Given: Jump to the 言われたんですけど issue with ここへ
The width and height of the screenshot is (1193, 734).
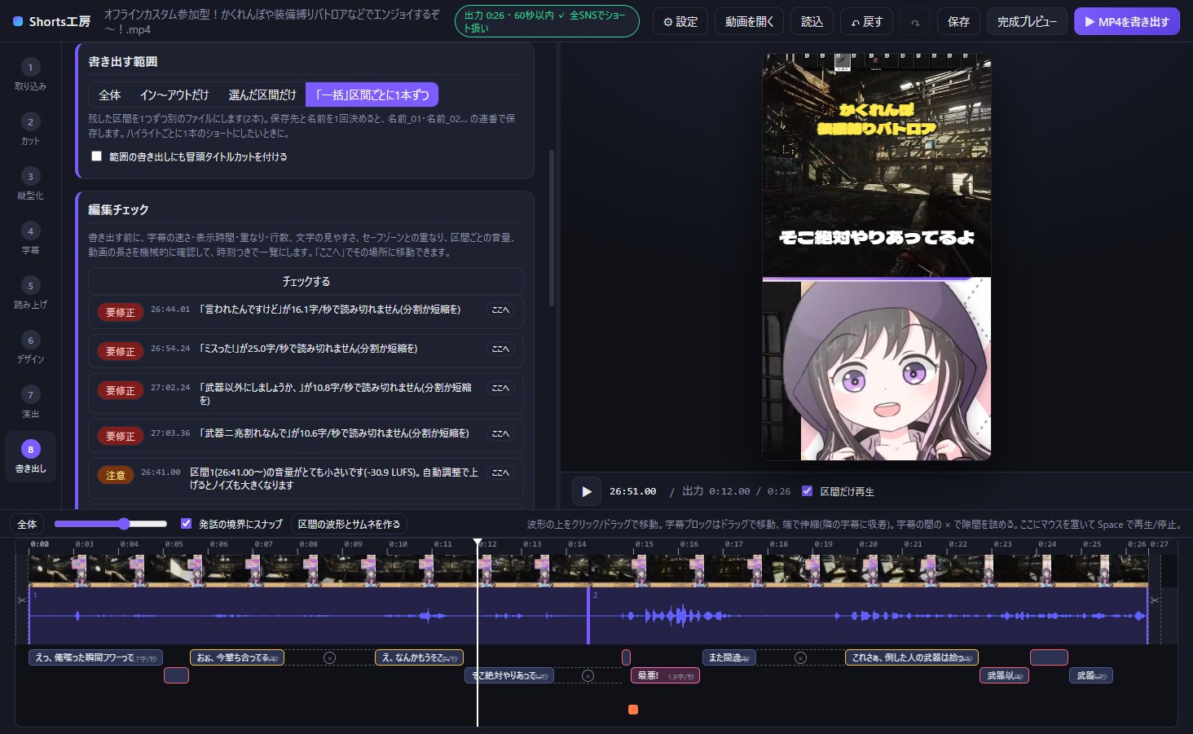Looking at the screenshot, I should (x=500, y=310).
